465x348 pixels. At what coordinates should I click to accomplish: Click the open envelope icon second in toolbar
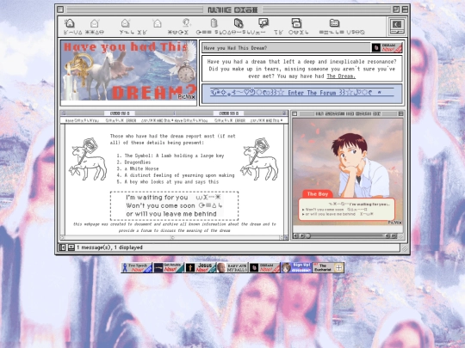click(x=95, y=23)
